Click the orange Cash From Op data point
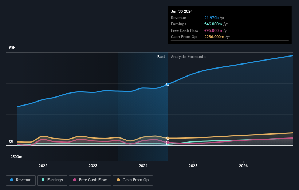 tap(168, 138)
